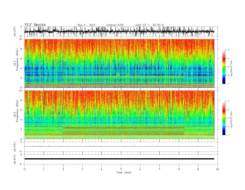The width and height of the screenshot is (245, 190).
Task: Click the "8" tick on time axis
Action: coord(179,169)
